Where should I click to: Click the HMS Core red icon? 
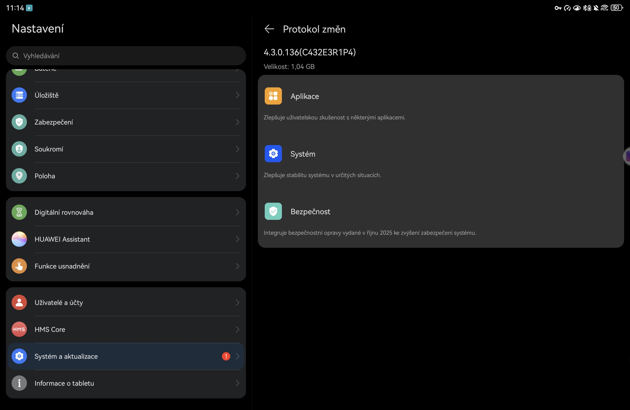19,329
